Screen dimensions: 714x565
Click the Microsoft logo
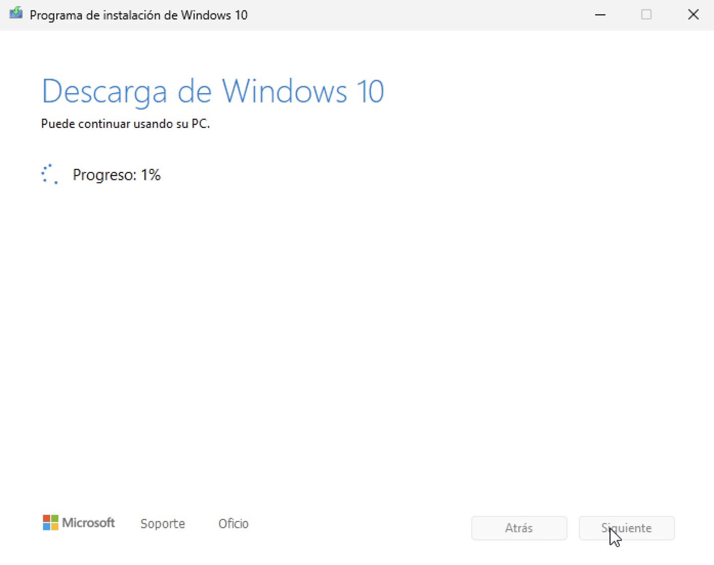coord(79,523)
